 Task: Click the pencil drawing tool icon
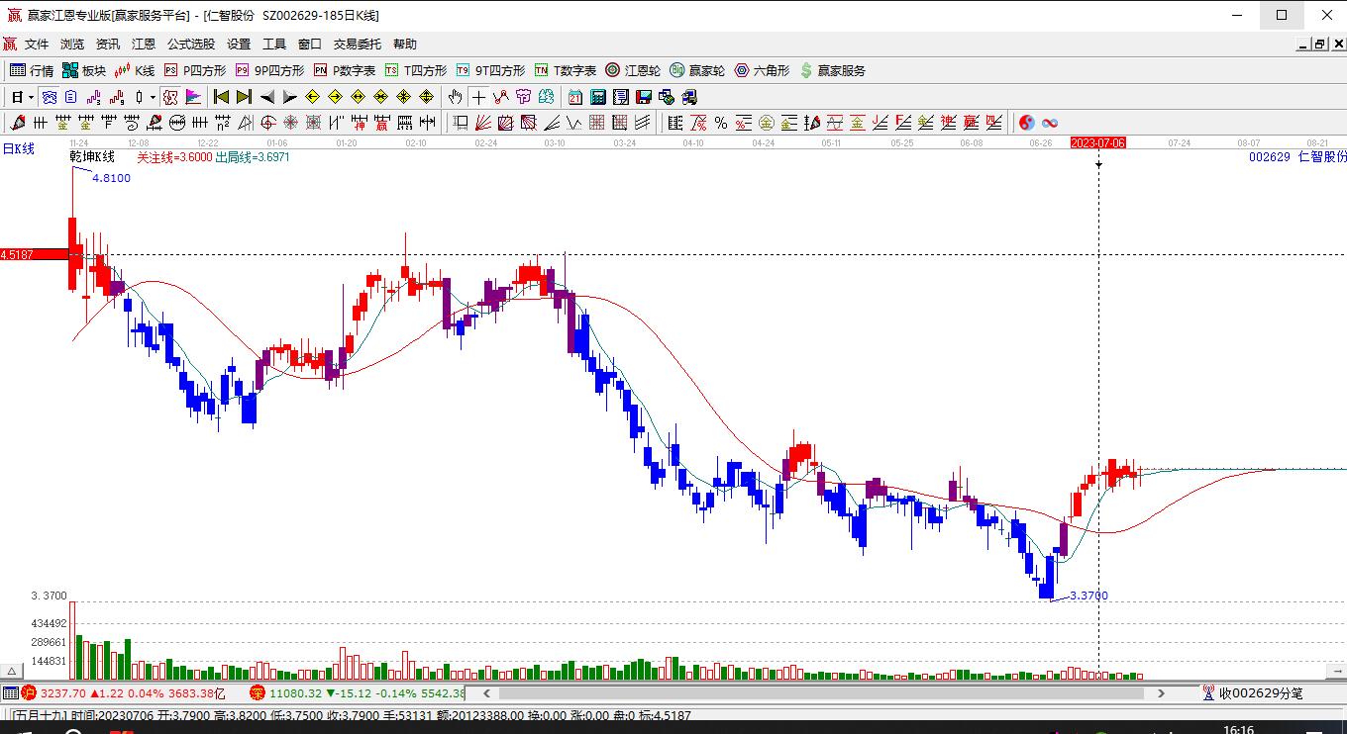tap(17, 123)
